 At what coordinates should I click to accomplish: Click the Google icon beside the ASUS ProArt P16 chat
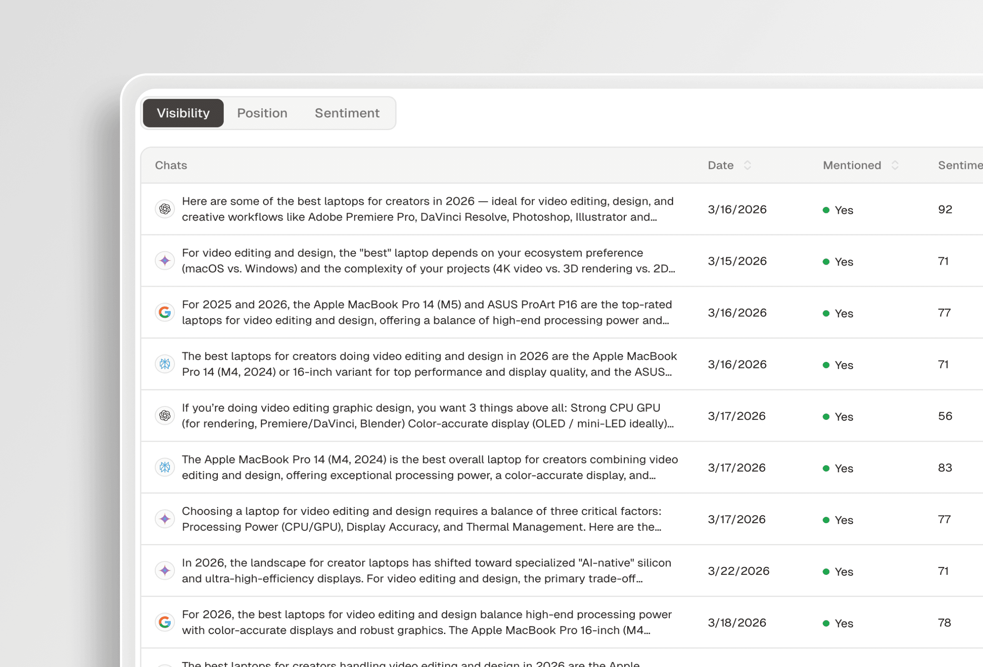click(165, 312)
